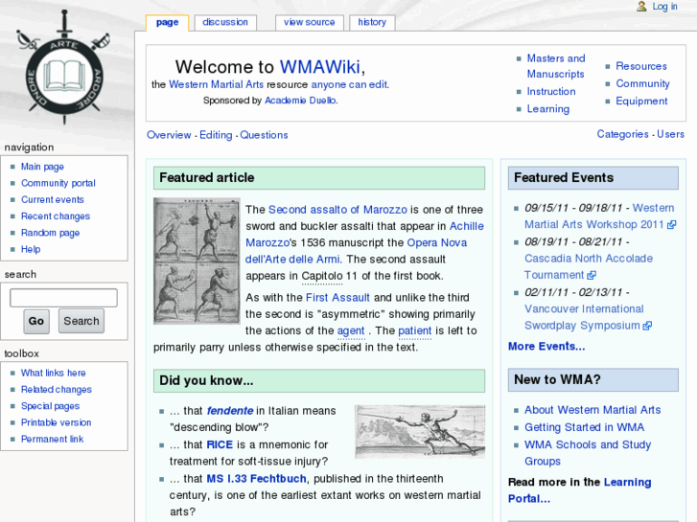Open the Academie Duello sponsor link
The width and height of the screenshot is (697, 522).
(x=300, y=101)
